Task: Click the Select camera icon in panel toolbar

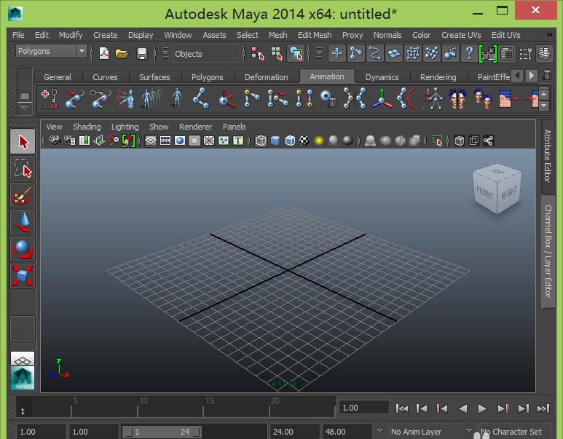Action: coord(55,141)
